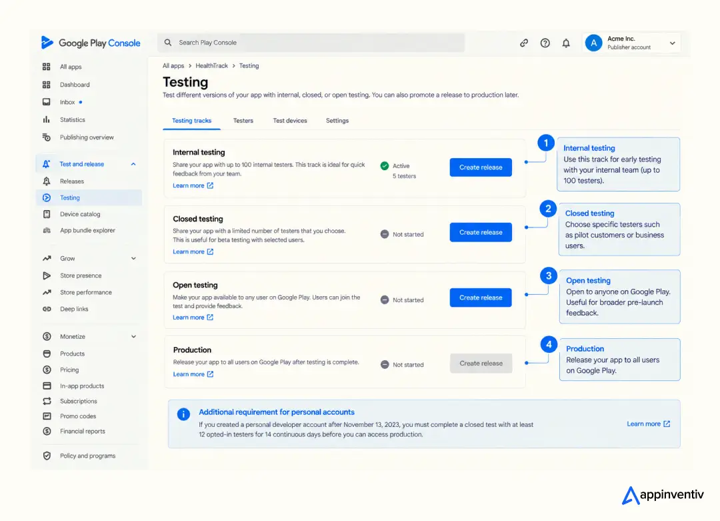This screenshot has width=720, height=521.
Task: Create release for Open testing
Action: (480, 298)
